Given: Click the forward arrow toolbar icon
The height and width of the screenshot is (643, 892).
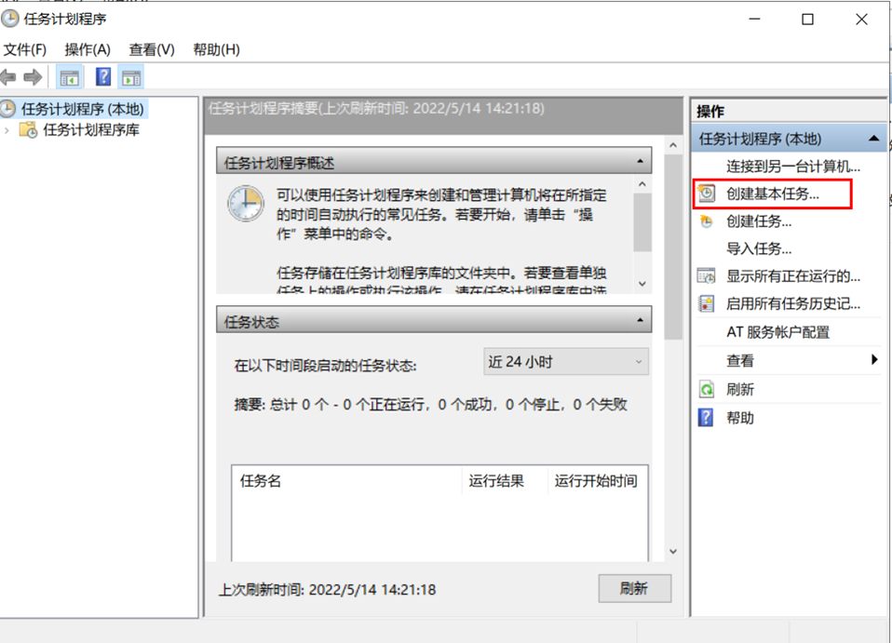Looking at the screenshot, I should pyautogui.click(x=33, y=76).
